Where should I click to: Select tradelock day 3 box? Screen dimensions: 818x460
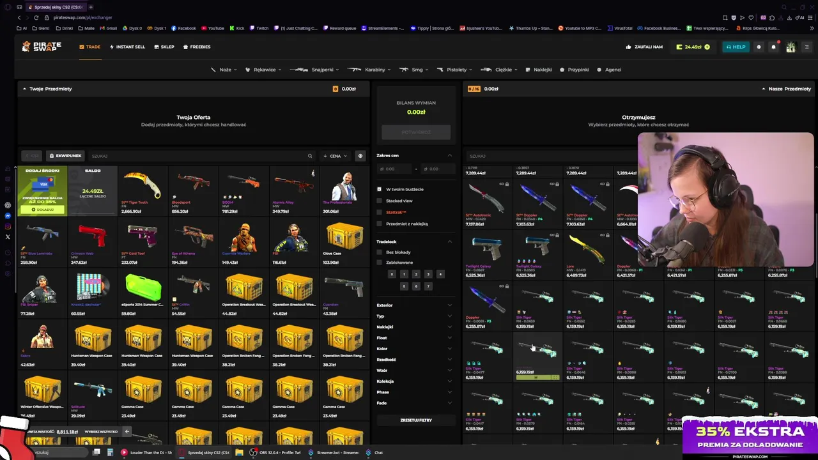[428, 274]
